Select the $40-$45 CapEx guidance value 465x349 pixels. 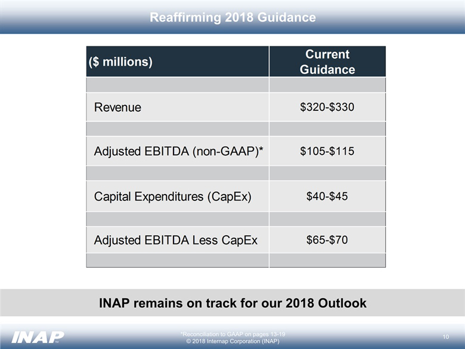[x=327, y=197]
